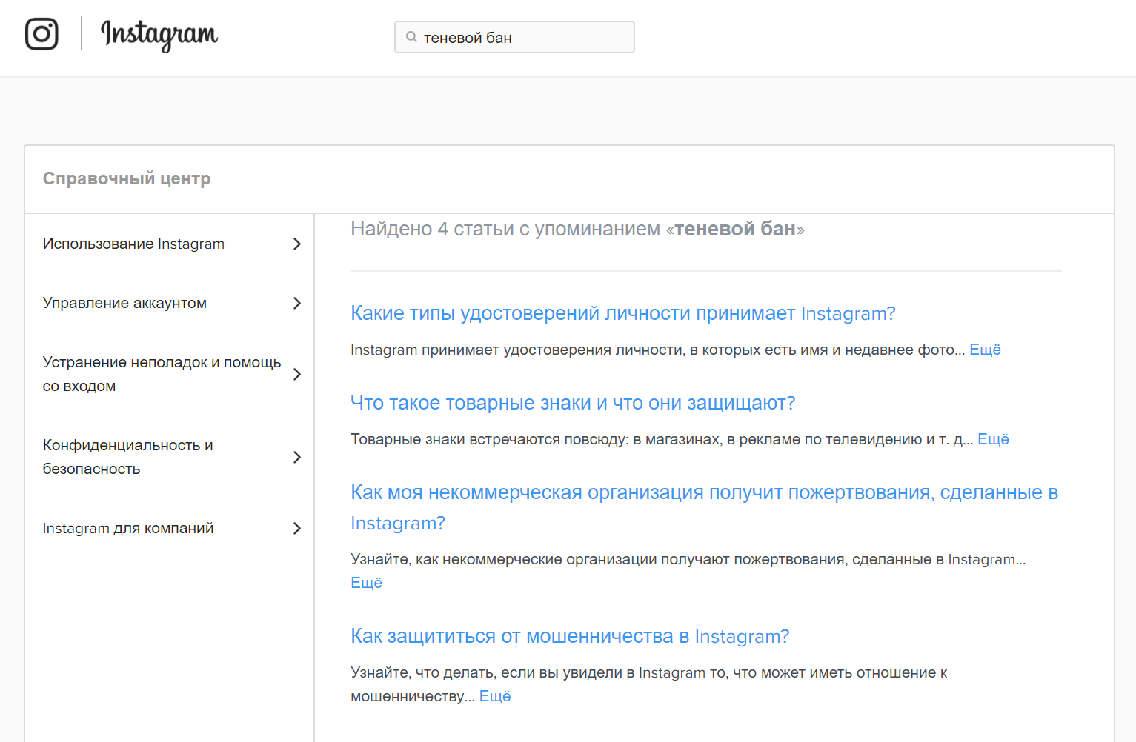The width and height of the screenshot is (1136, 742).
Task: Click the snippet «Товарные знаки встречаются повсюду»
Action: pos(662,439)
